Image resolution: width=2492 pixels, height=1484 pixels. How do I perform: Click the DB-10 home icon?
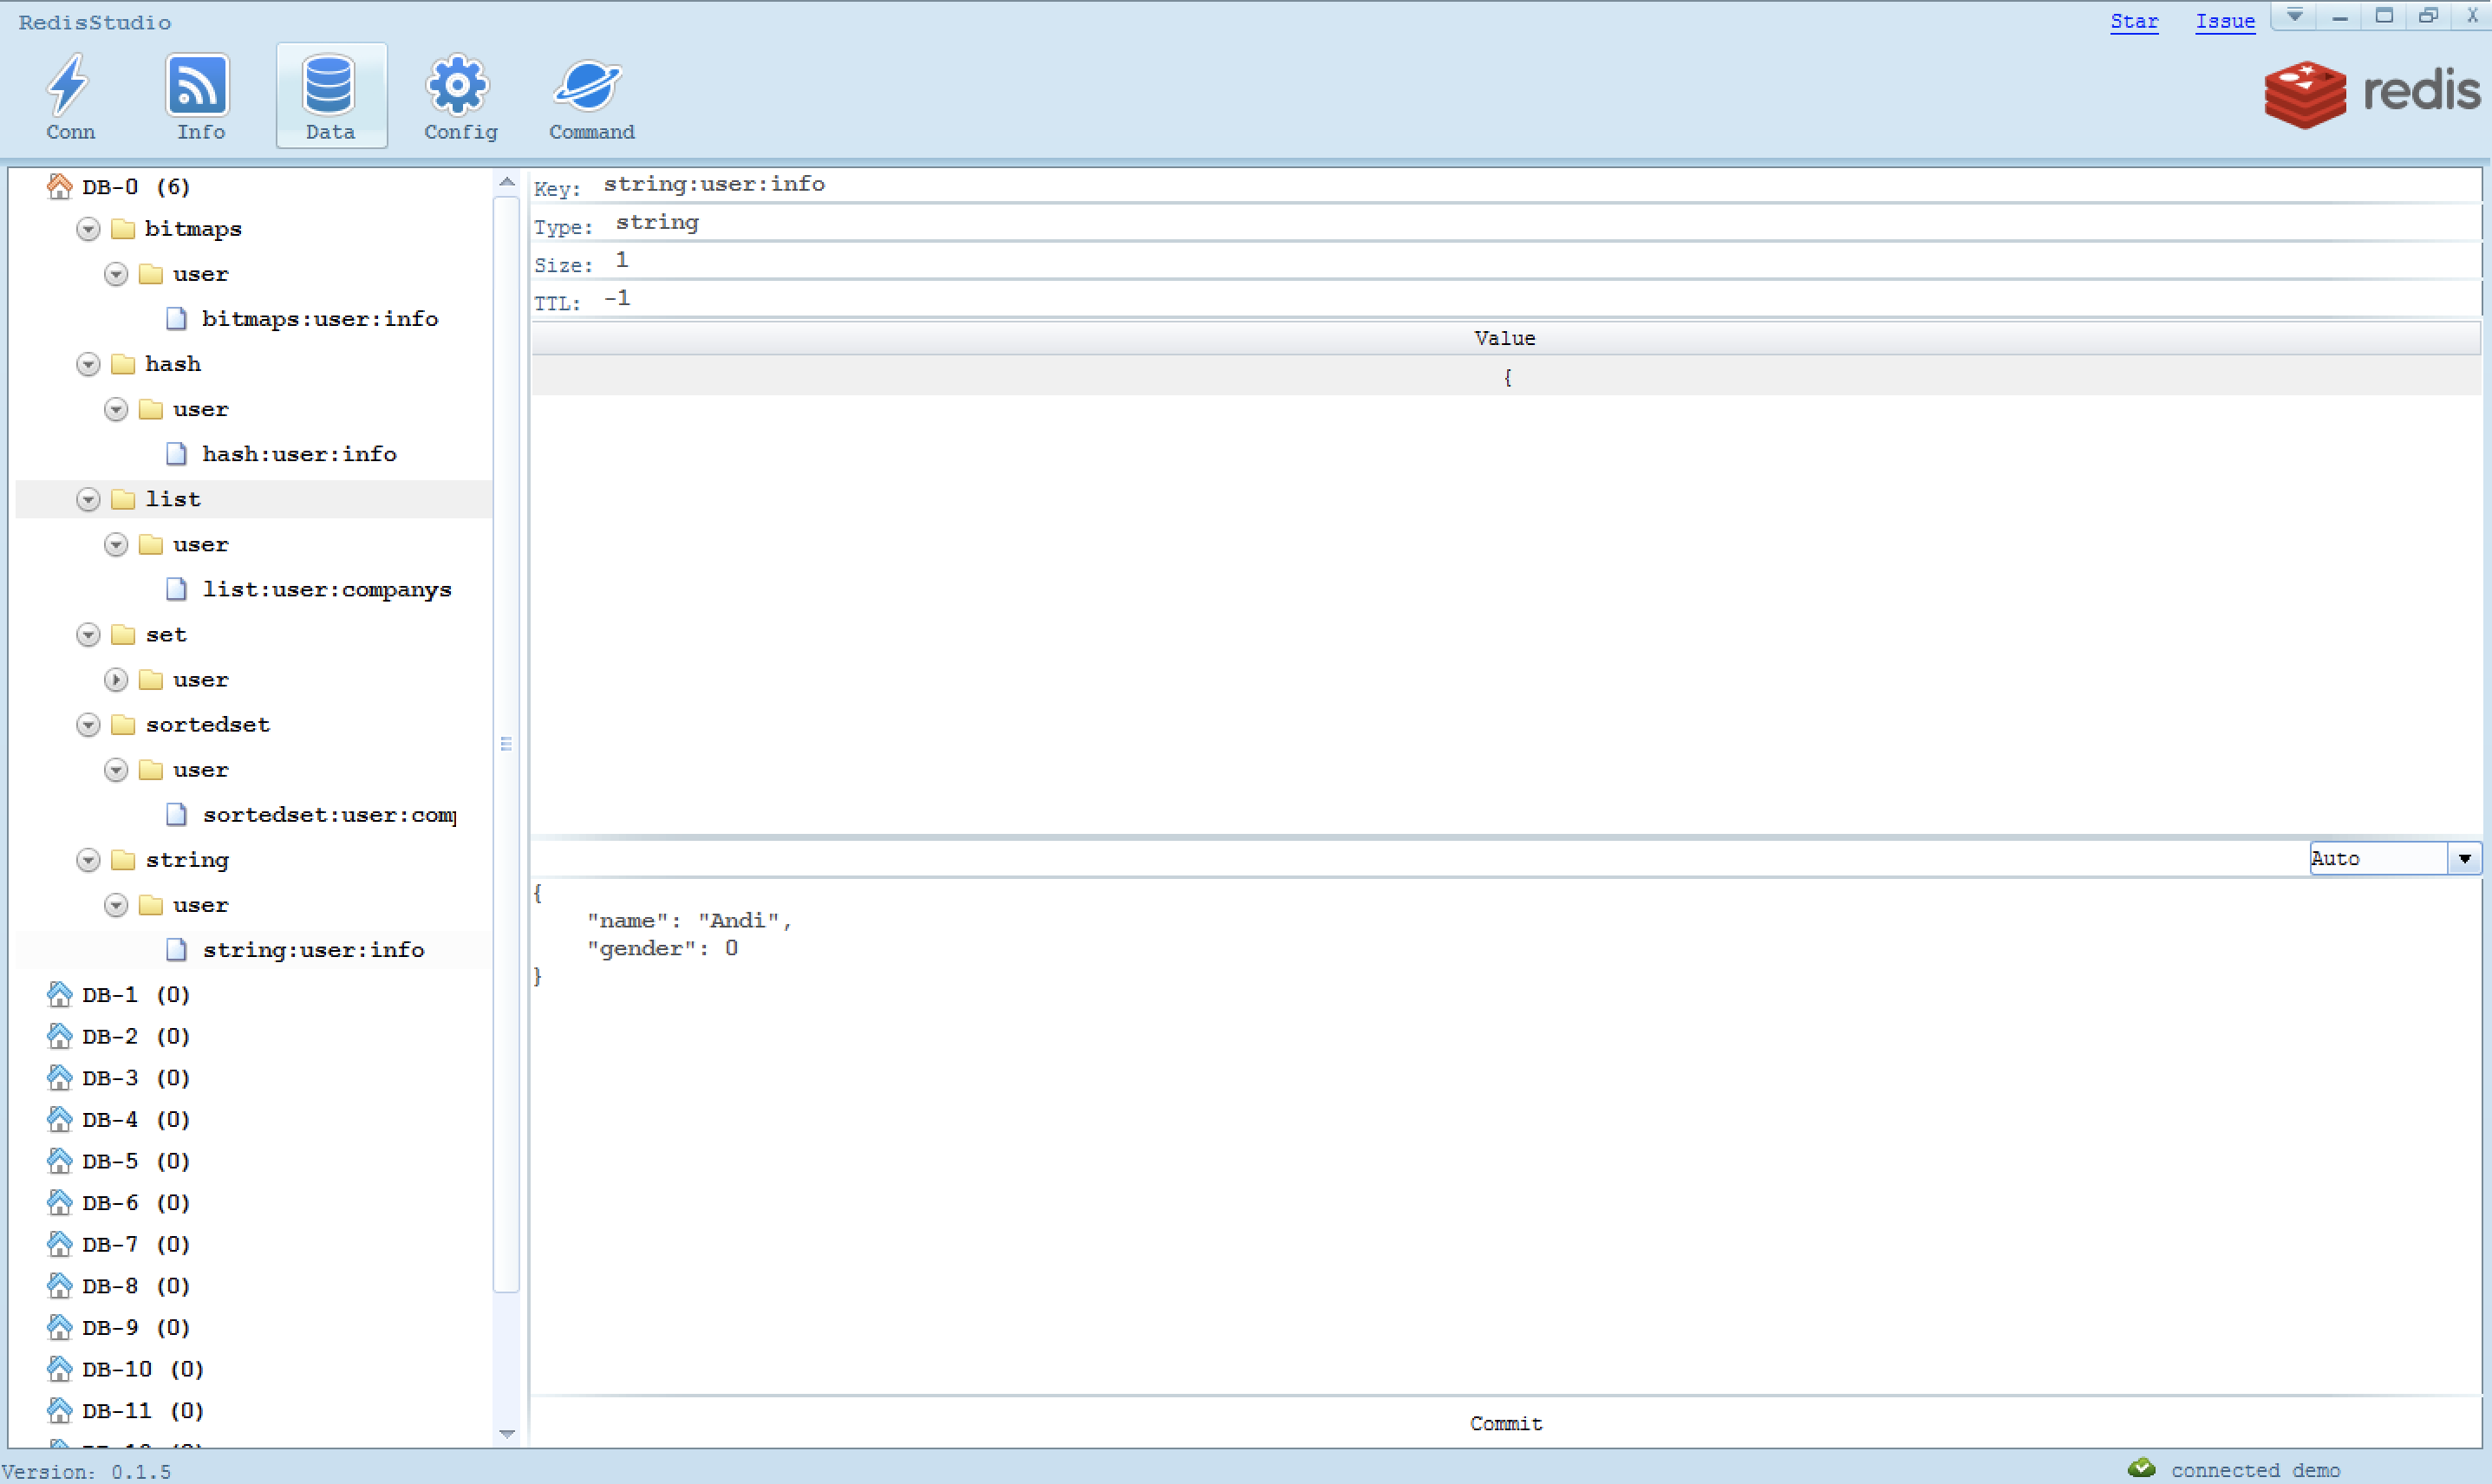(x=60, y=1369)
